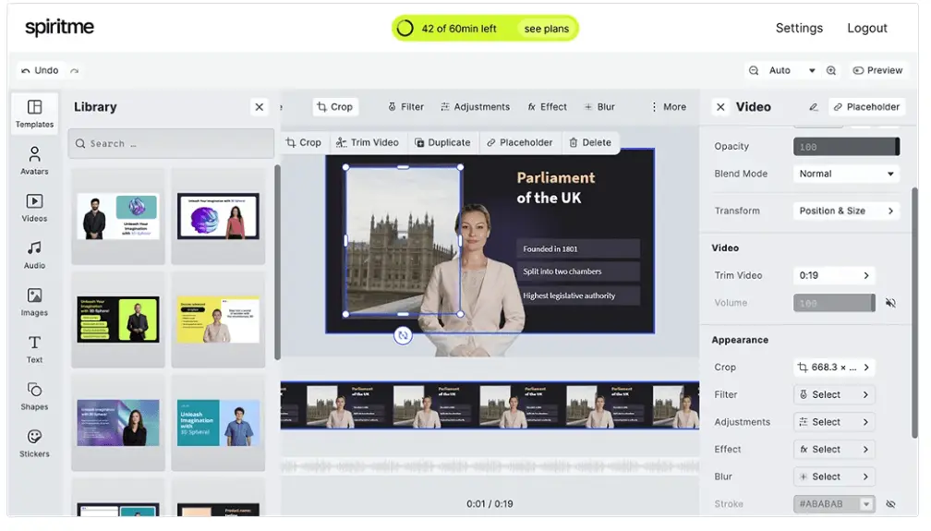
Task: Click the Opacity slider bar
Action: [846, 147]
